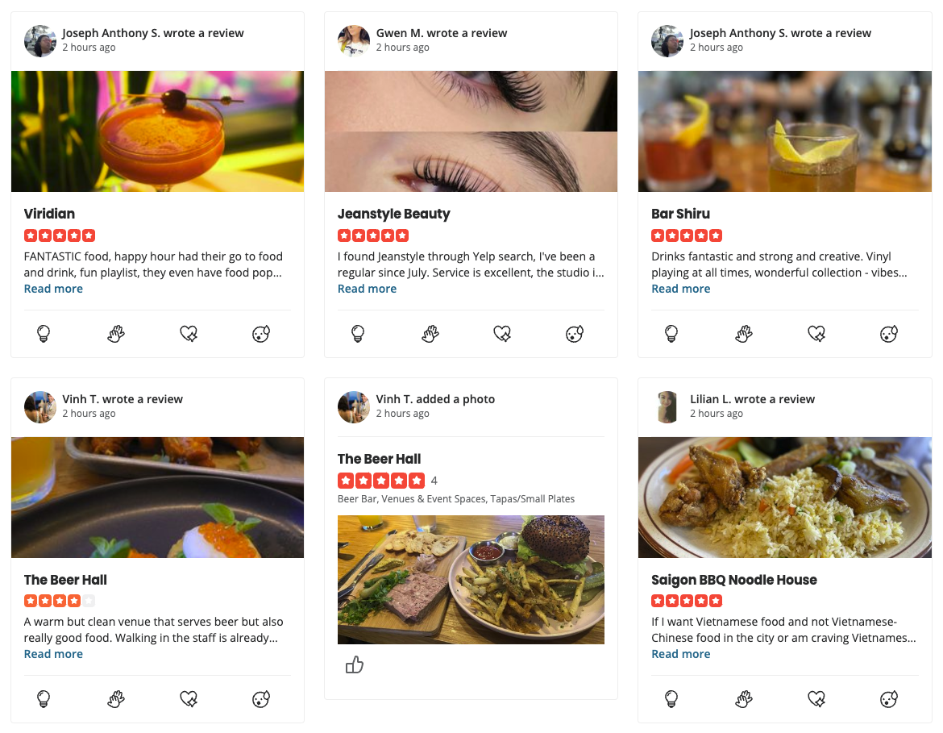This screenshot has width=943, height=733.
Task: Click The Beer Hall's five-star rating
Action: (381, 480)
